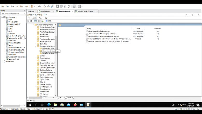Click the Export List icon in Group Policy toolbar
The height and width of the screenshot is (114, 202).
pos(42,21)
